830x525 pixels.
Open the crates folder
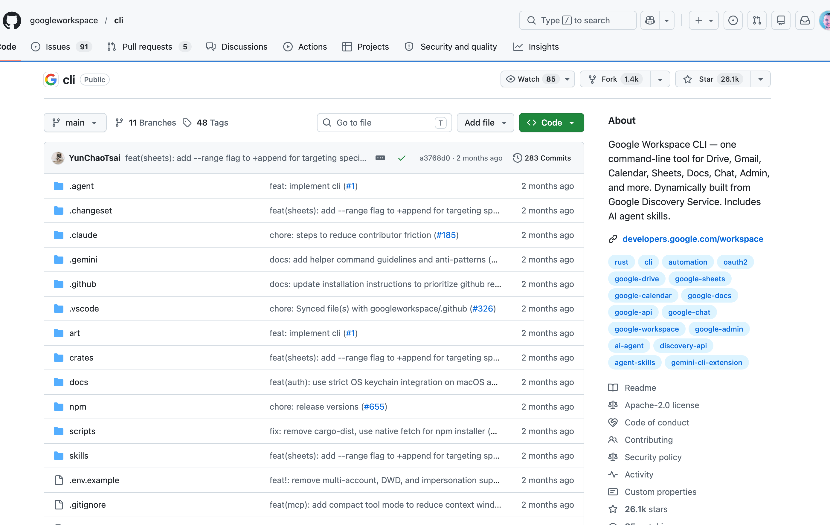point(81,358)
